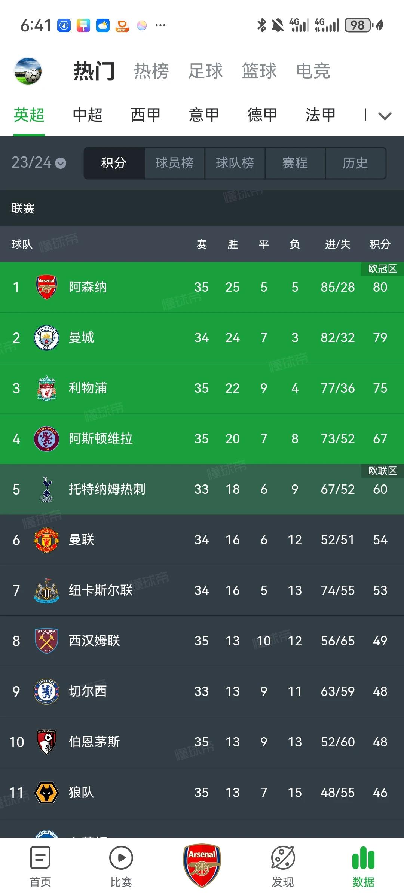Tap the football avatar in top-left corner
404x894 pixels.
pos(28,70)
